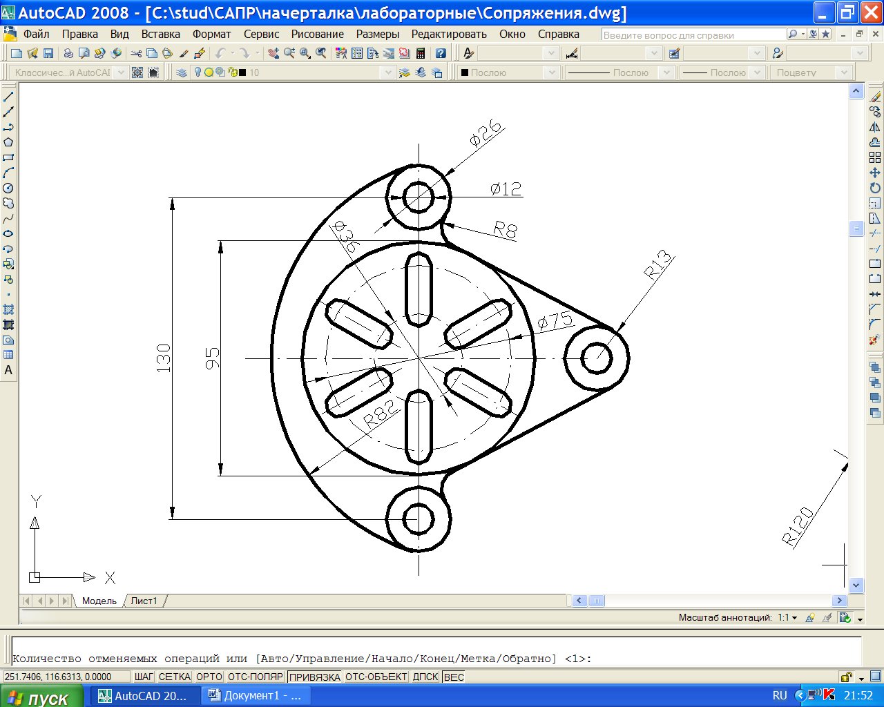The height and width of the screenshot is (707, 884).
Task: Toggle ДПСК dynamic UCS
Action: tap(425, 677)
